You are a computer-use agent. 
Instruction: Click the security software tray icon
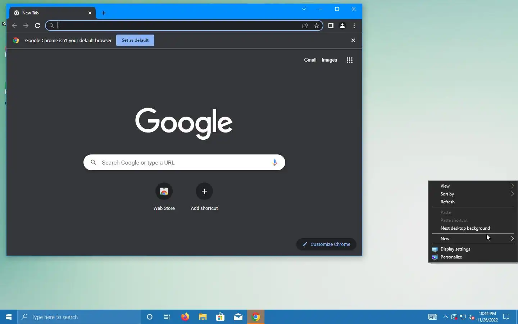[454, 317]
